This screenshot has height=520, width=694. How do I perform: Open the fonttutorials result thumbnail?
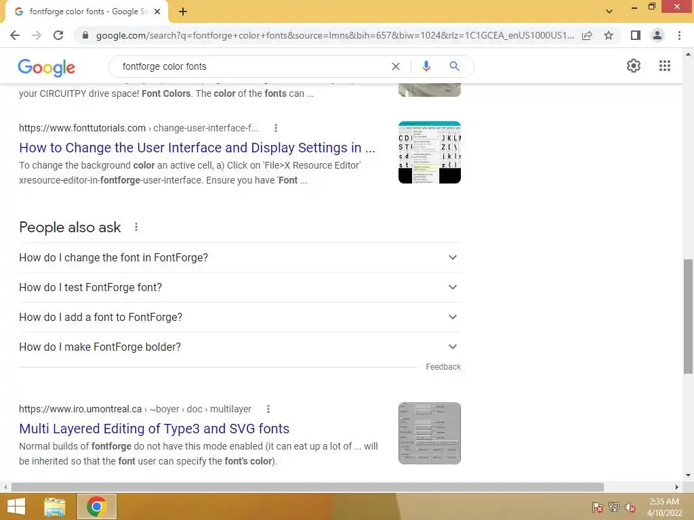coord(429,152)
